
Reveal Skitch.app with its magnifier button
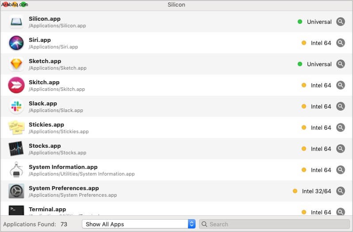coord(341,85)
